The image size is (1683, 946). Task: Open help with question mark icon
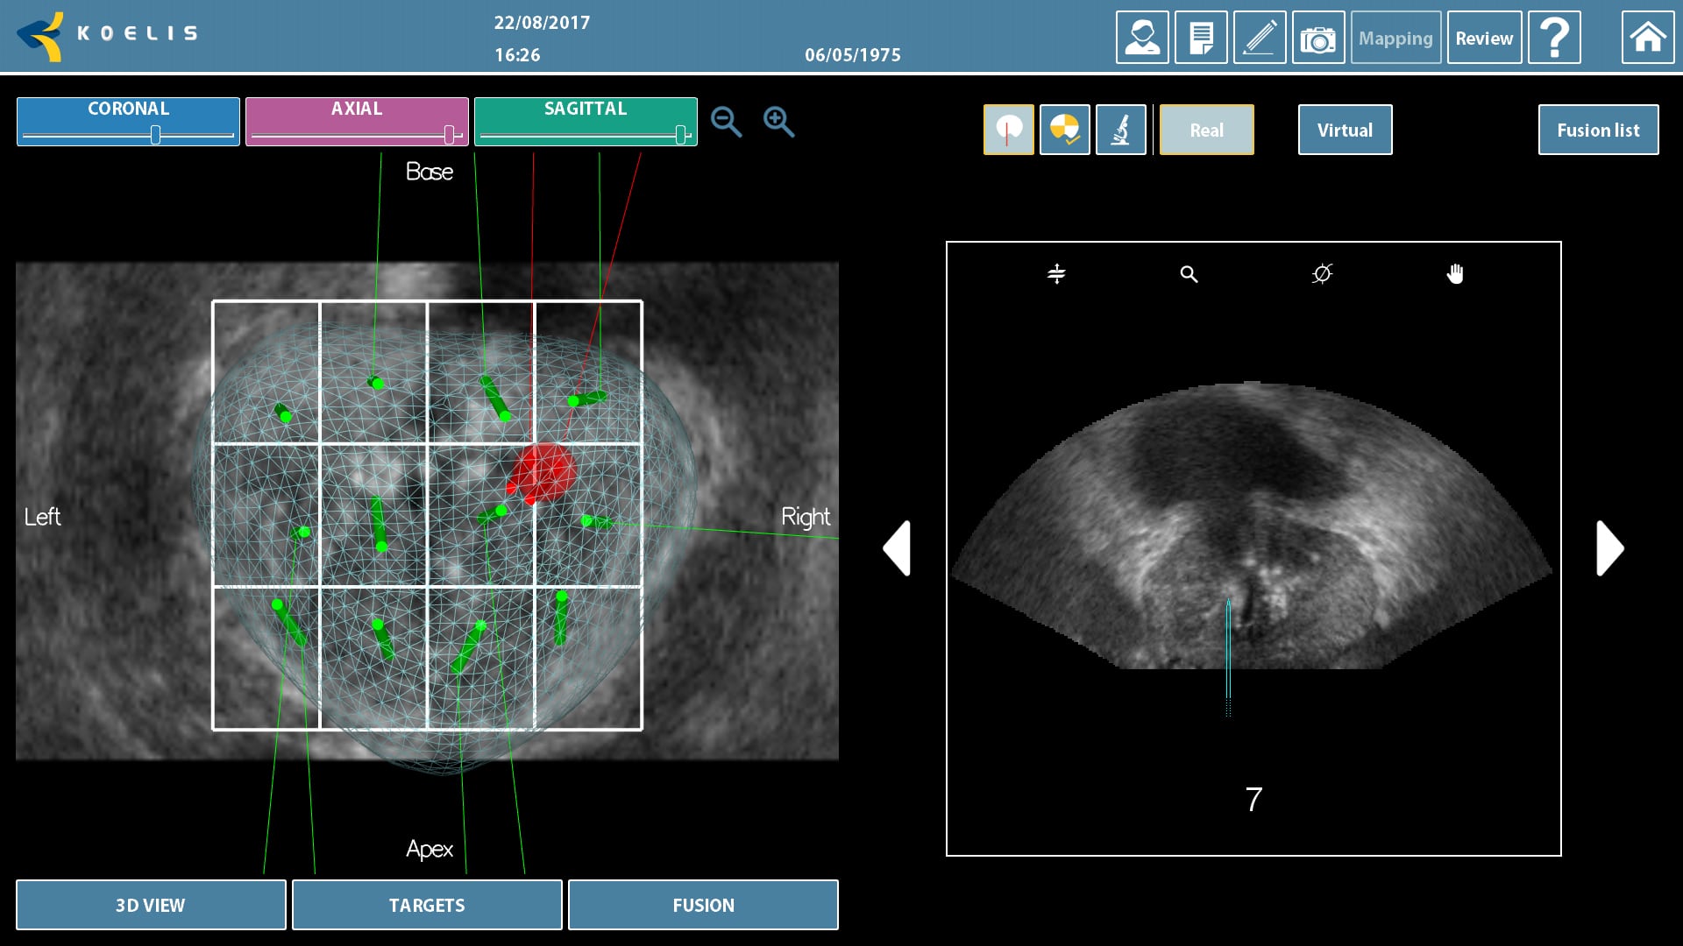click(1553, 38)
